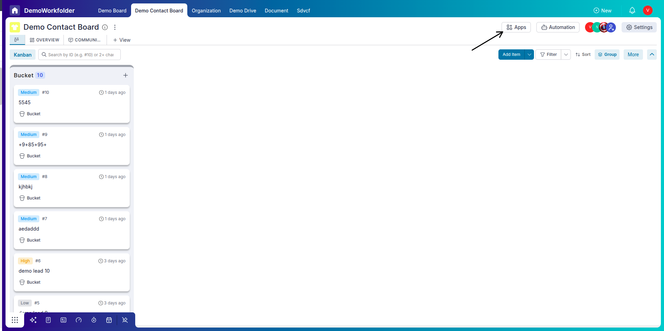Click the #7 card ID label
Screen dimensions: 664x331
coord(44,219)
